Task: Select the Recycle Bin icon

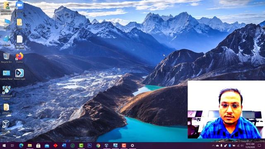Action: tap(7, 58)
